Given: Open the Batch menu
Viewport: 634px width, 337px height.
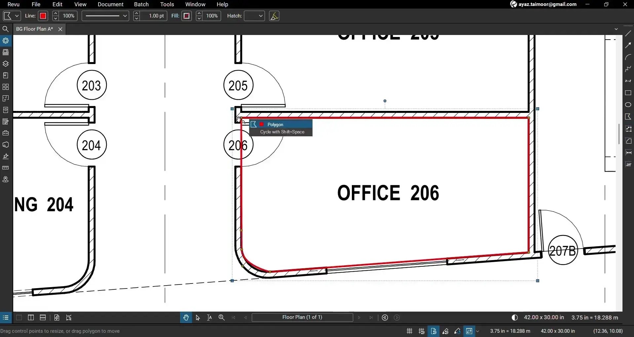Looking at the screenshot, I should tap(141, 4).
